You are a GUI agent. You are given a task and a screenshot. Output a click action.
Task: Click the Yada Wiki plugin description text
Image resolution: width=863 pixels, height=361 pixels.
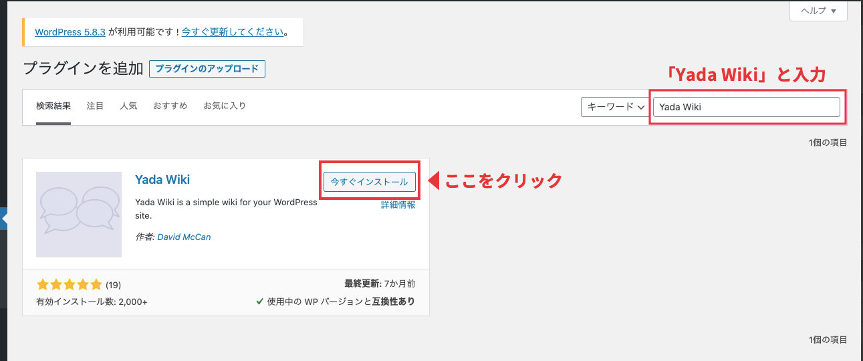226,209
